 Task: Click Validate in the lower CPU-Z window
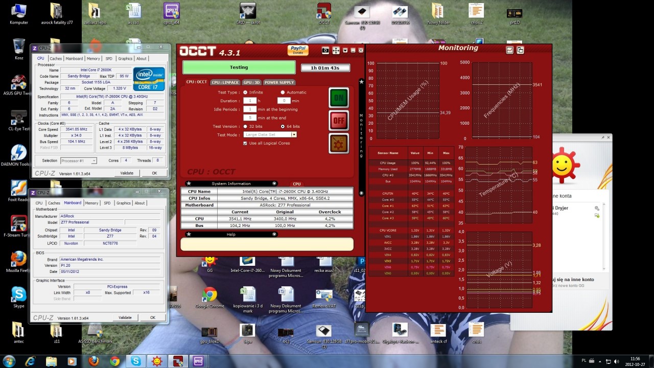[125, 317]
